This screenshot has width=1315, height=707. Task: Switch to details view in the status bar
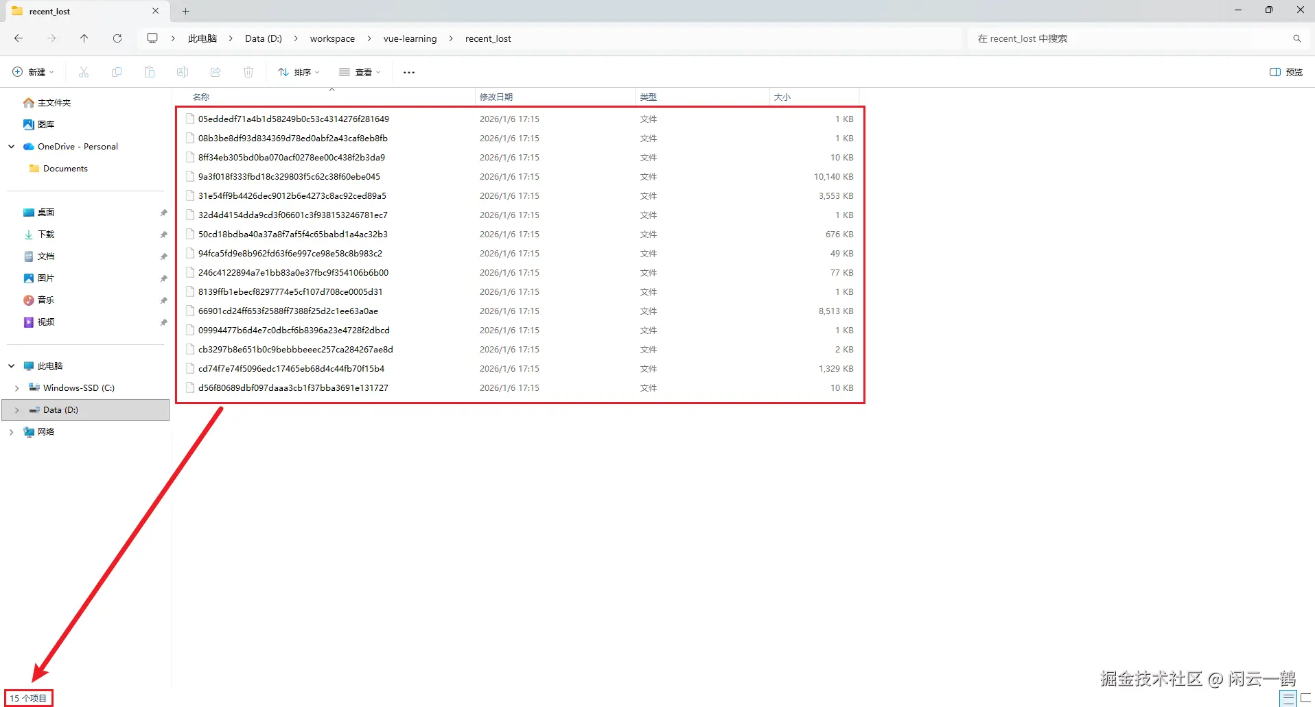click(1288, 698)
